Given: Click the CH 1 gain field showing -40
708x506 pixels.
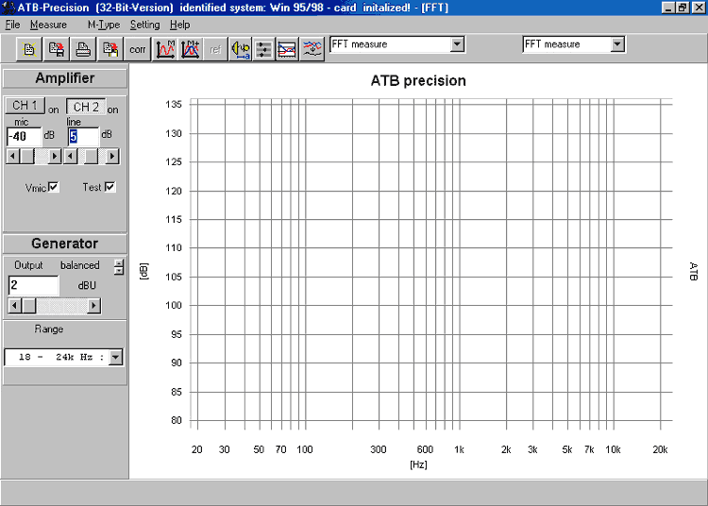Looking at the screenshot, I should click(x=24, y=136).
